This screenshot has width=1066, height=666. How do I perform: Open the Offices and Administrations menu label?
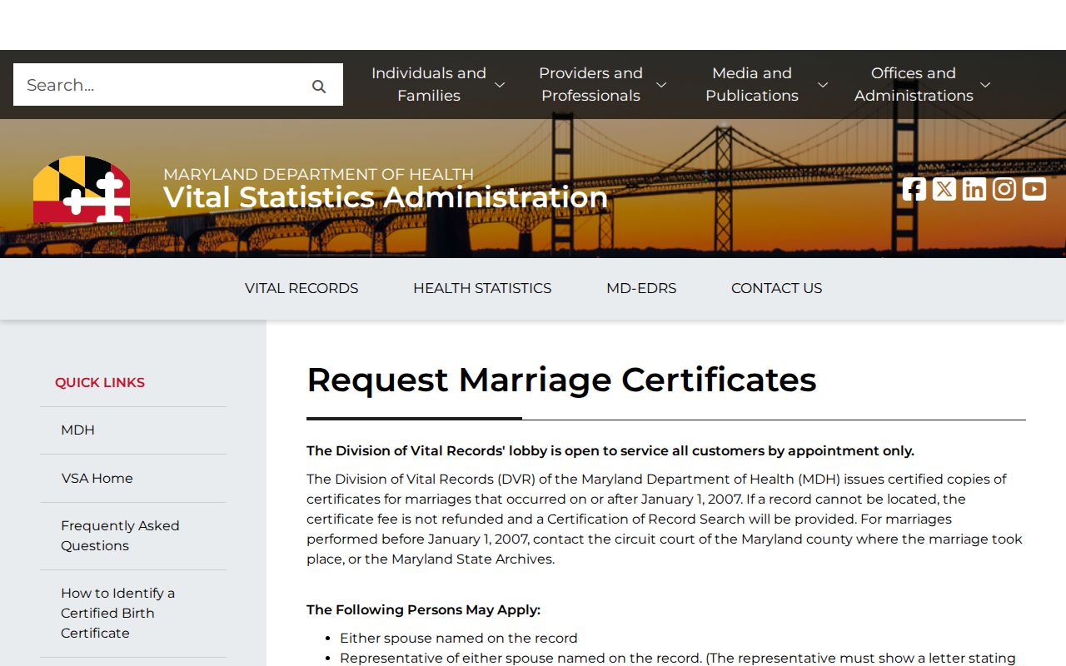click(914, 84)
